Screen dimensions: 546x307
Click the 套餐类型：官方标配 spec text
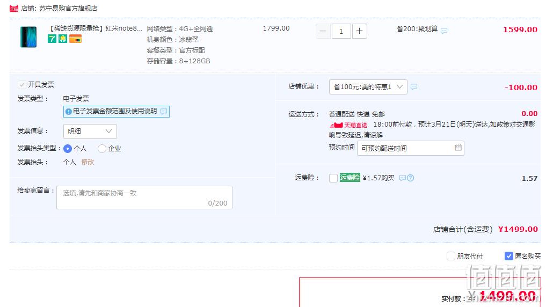coord(176,50)
